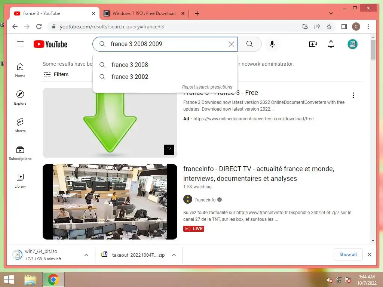Close the Windows 7 ISO tab
Viewport: 383px width, 287px height.
[183, 13]
